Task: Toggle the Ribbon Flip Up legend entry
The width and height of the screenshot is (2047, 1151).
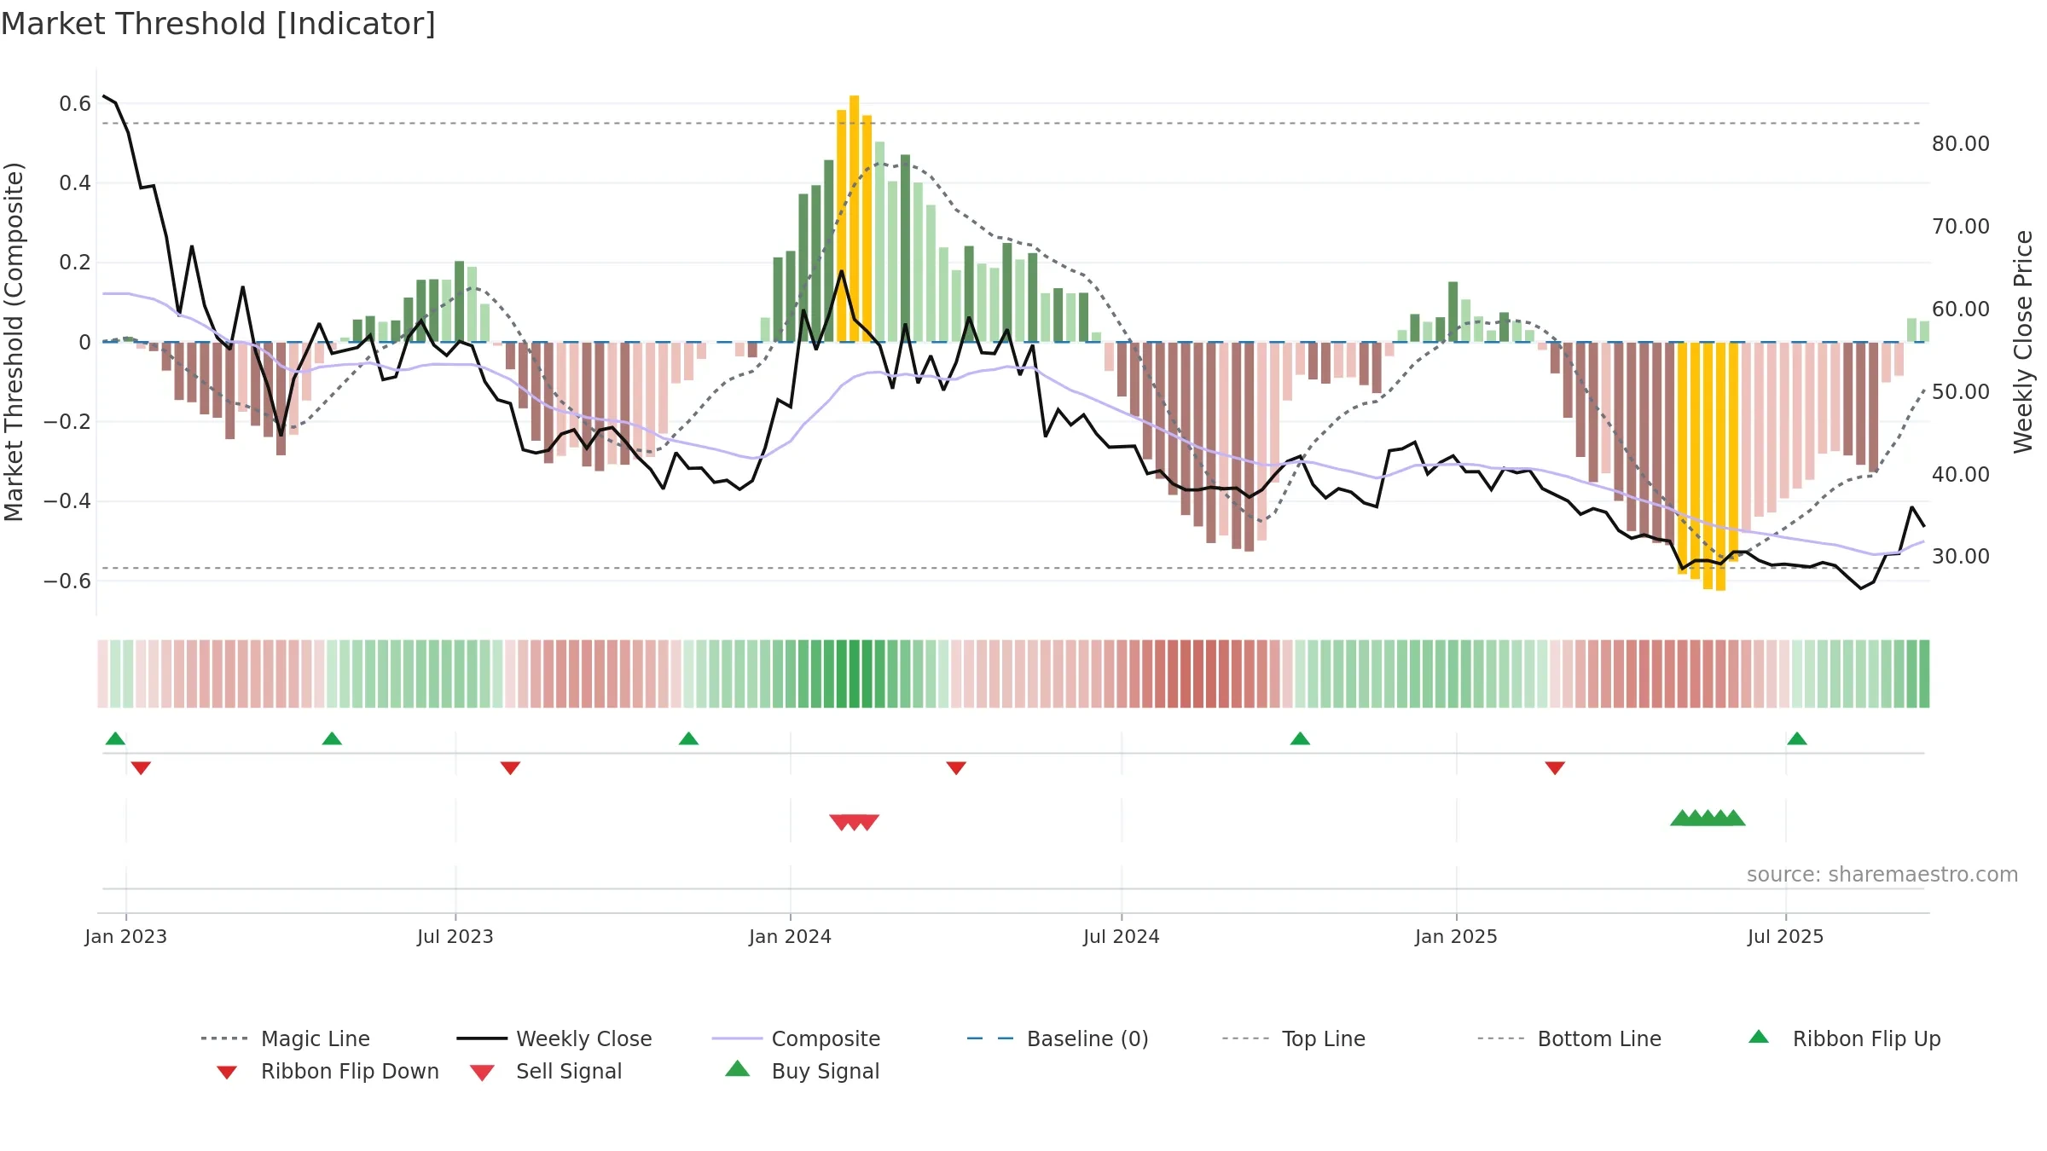Action: pos(1844,1038)
